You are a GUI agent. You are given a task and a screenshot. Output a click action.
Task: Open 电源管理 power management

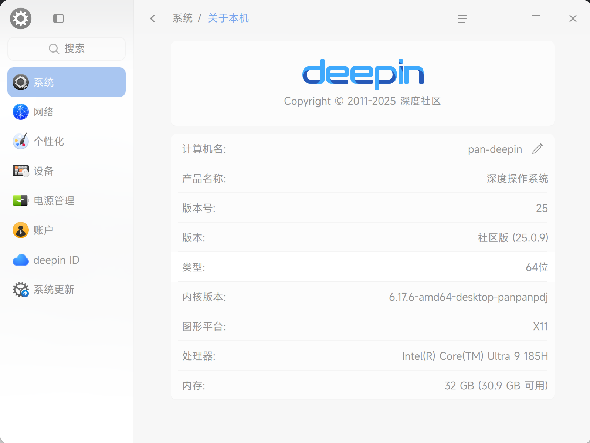[x=67, y=200]
